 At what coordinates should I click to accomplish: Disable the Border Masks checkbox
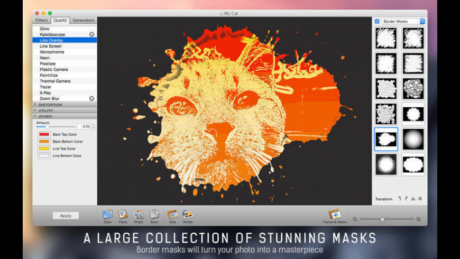377,21
